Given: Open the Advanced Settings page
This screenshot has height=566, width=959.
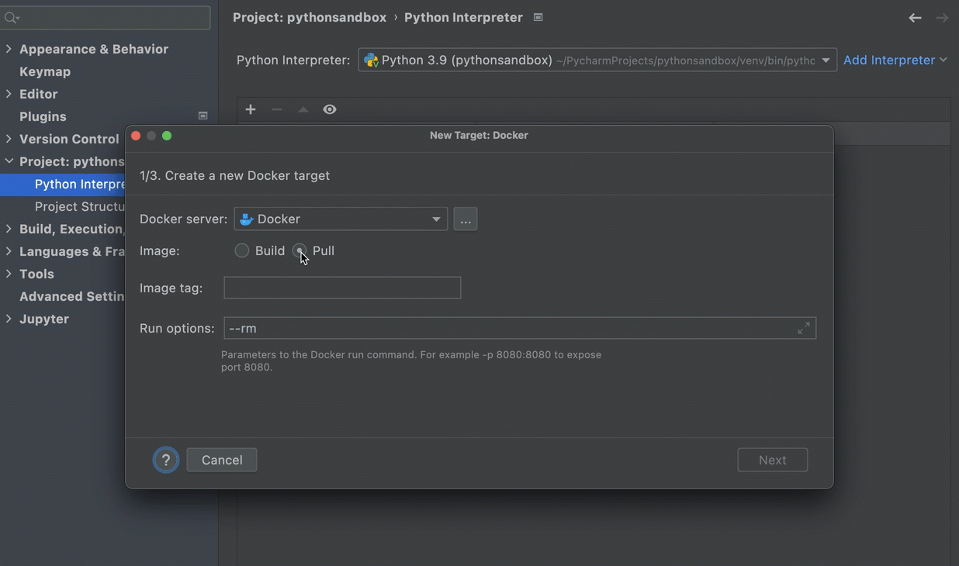Looking at the screenshot, I should [x=72, y=296].
